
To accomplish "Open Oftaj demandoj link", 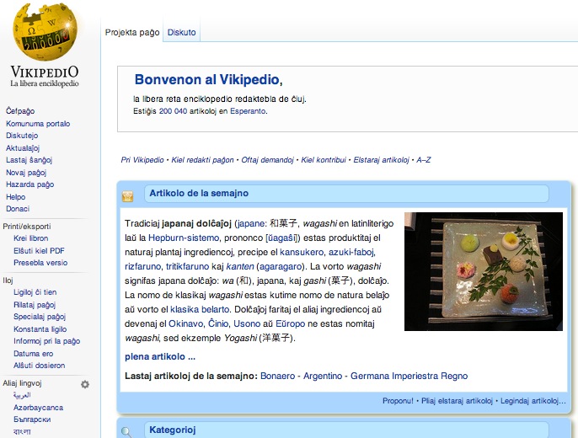I will pyautogui.click(x=267, y=160).
